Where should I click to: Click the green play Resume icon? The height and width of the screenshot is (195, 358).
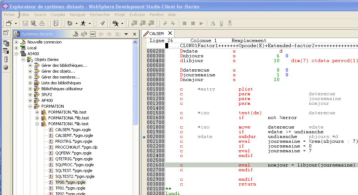coord(201,23)
